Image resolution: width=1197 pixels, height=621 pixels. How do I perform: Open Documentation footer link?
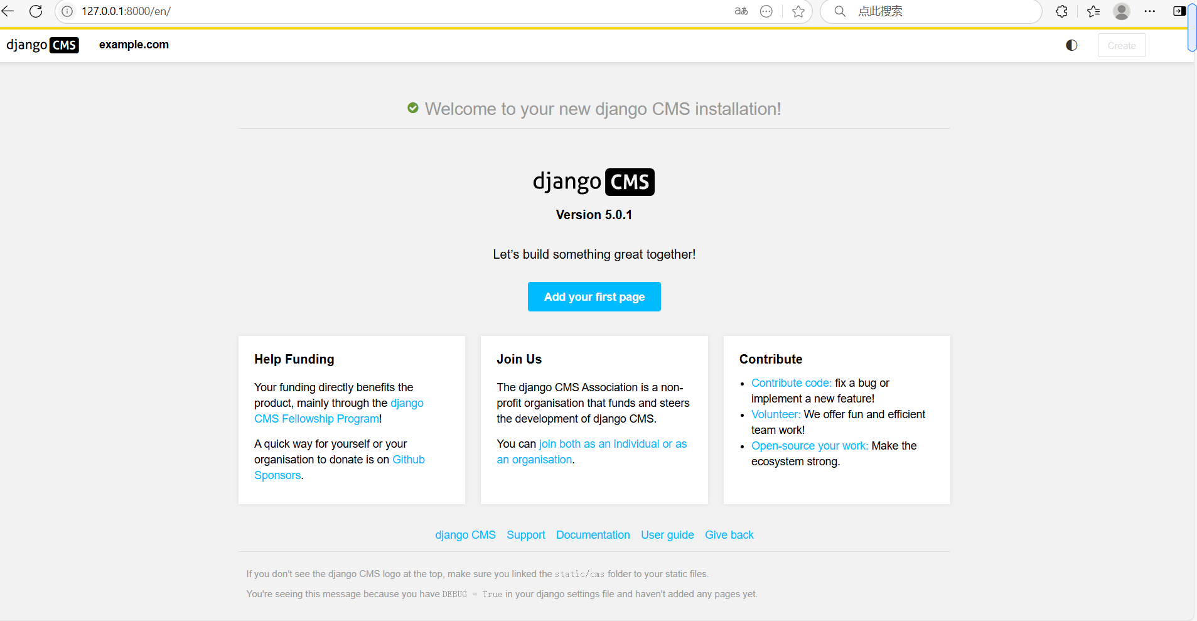(x=593, y=535)
